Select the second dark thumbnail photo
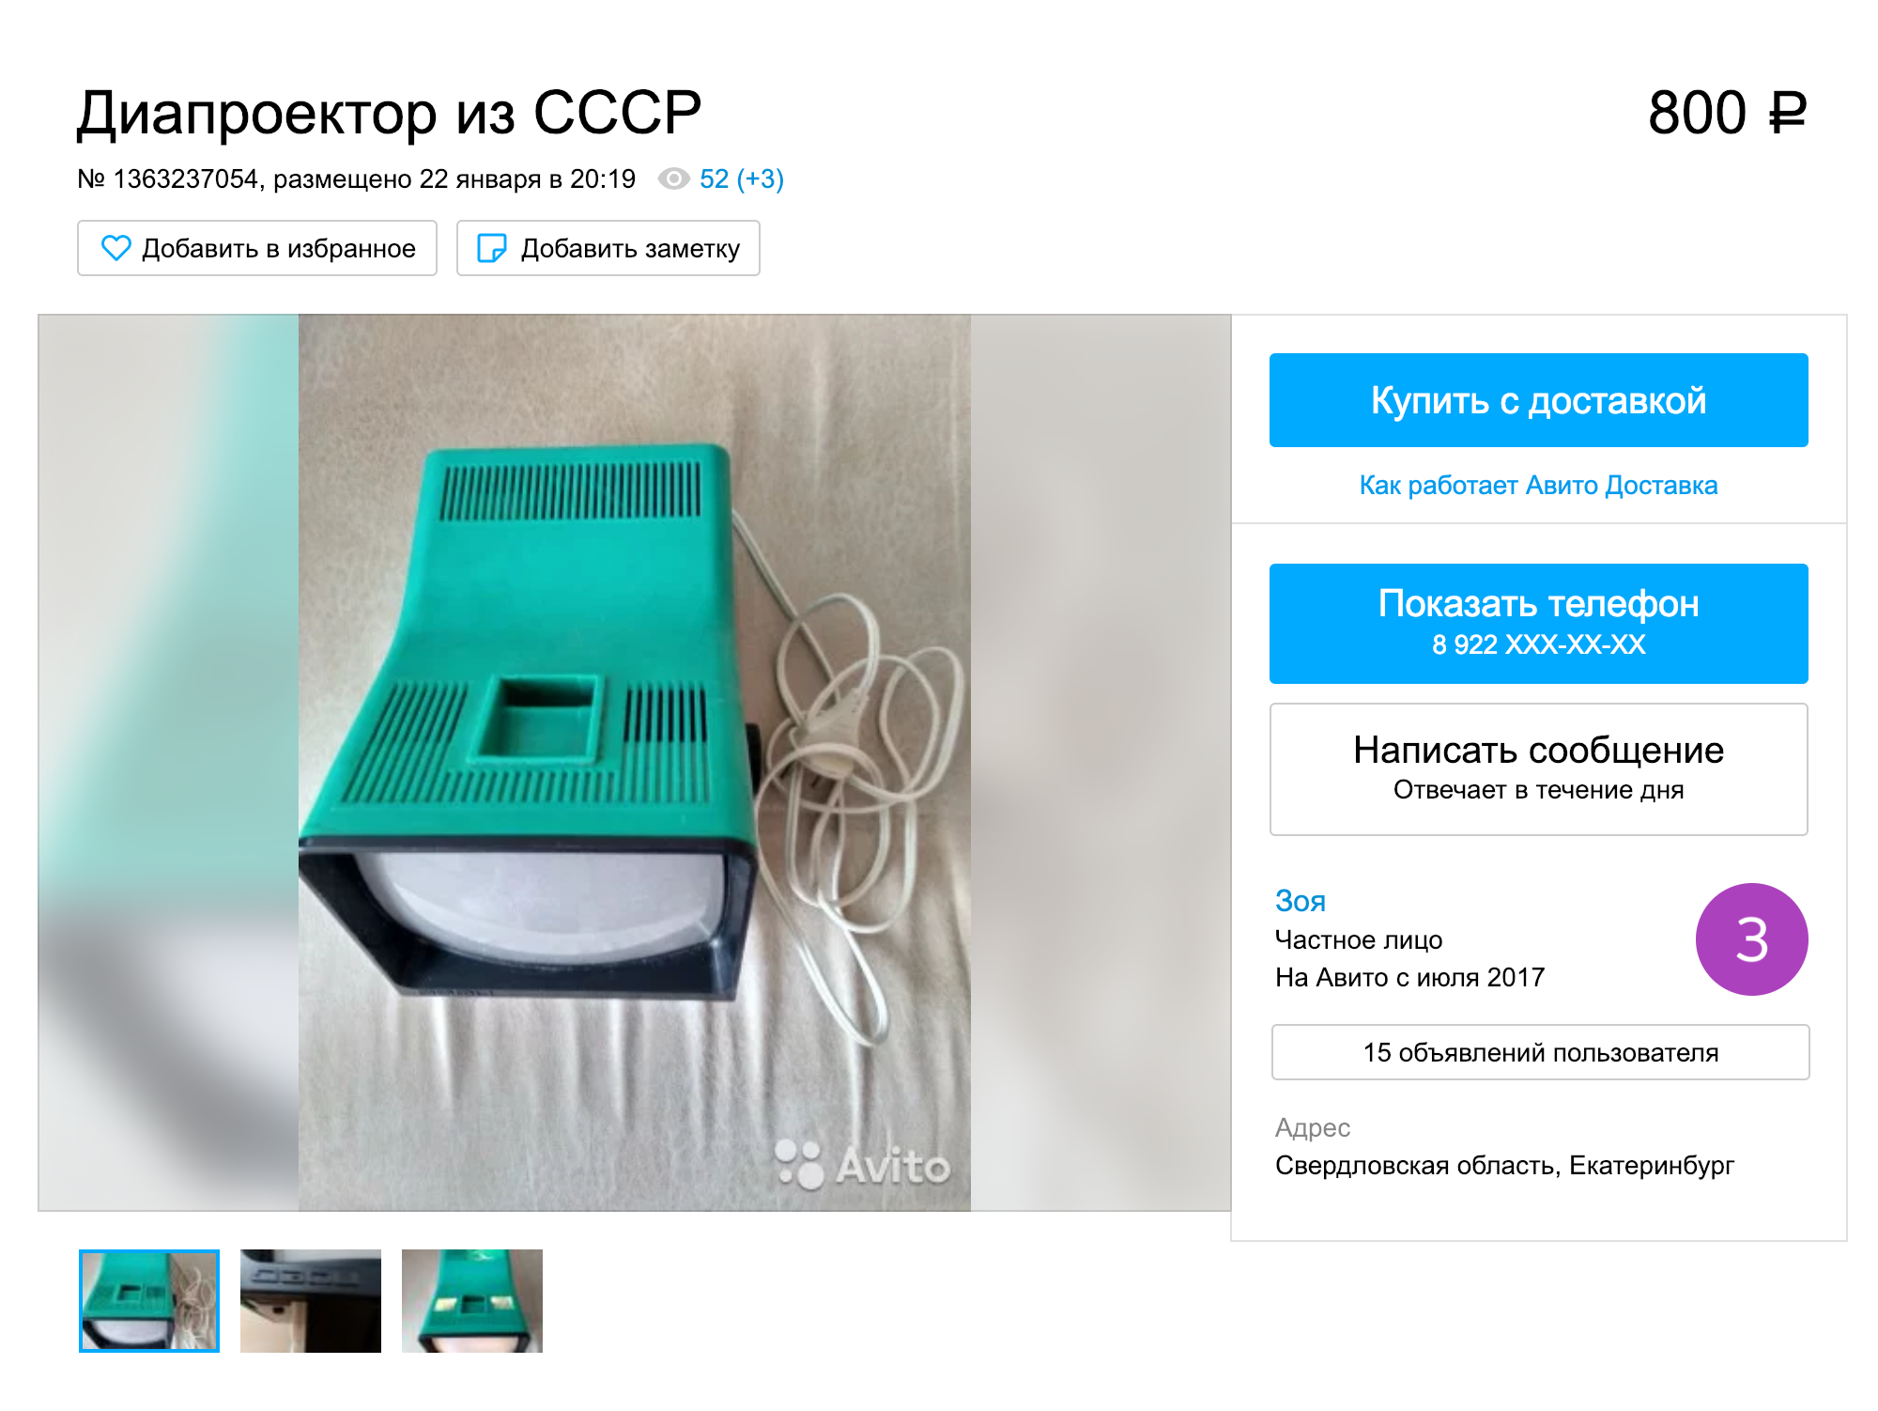This screenshot has width=1878, height=1411. pos(311,1301)
